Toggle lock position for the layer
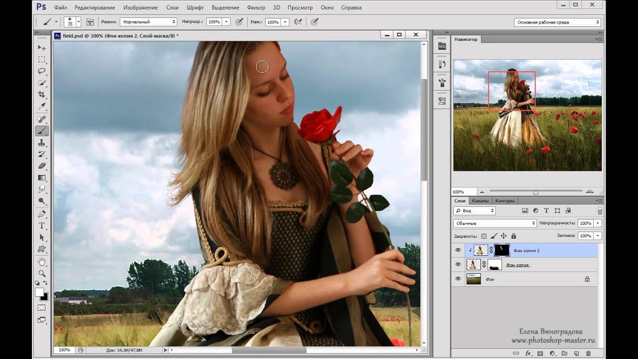The width and height of the screenshot is (638, 359). [x=503, y=236]
